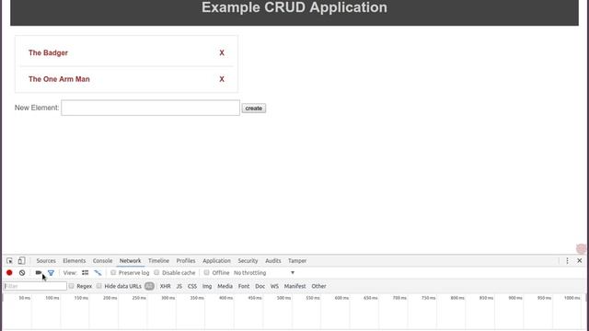This screenshot has height=331, width=589.
Task: Open the Security tab
Action: click(x=248, y=260)
